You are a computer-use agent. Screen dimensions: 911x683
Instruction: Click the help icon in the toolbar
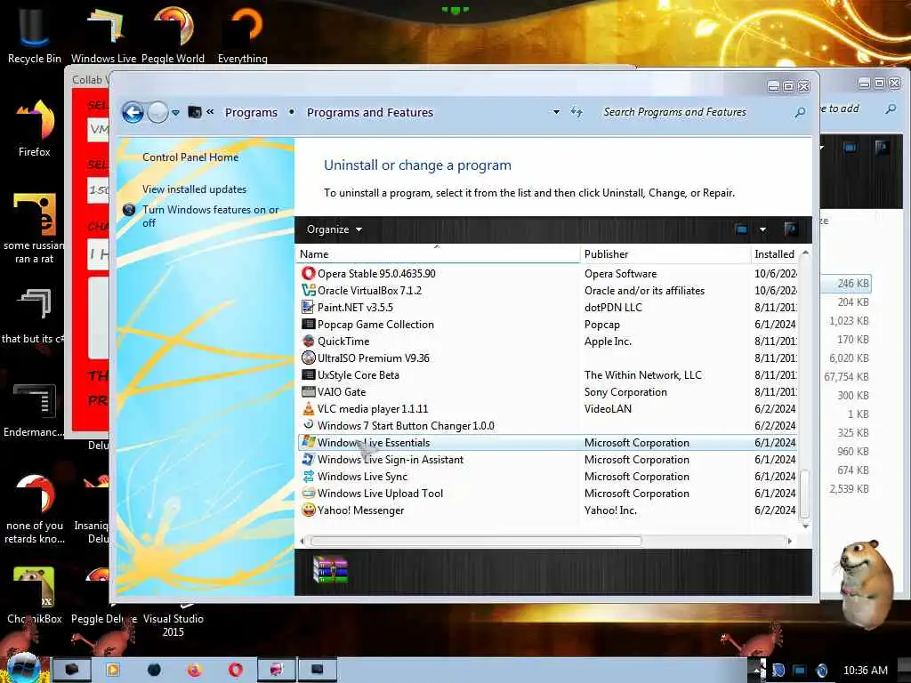[790, 229]
